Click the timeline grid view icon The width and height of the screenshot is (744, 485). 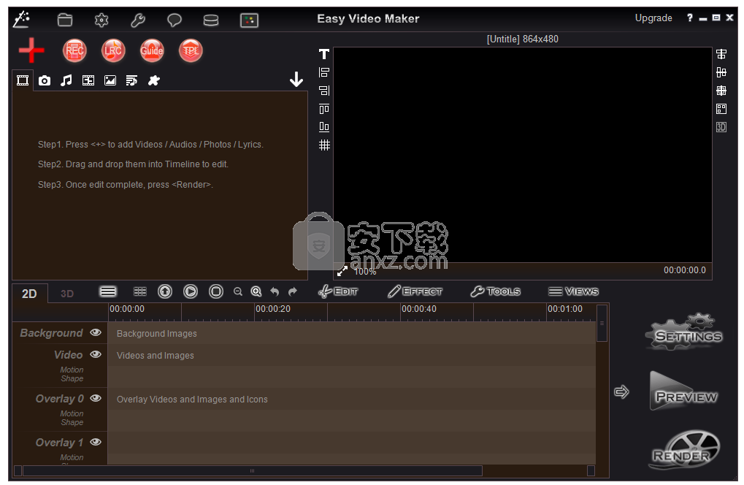click(x=140, y=291)
